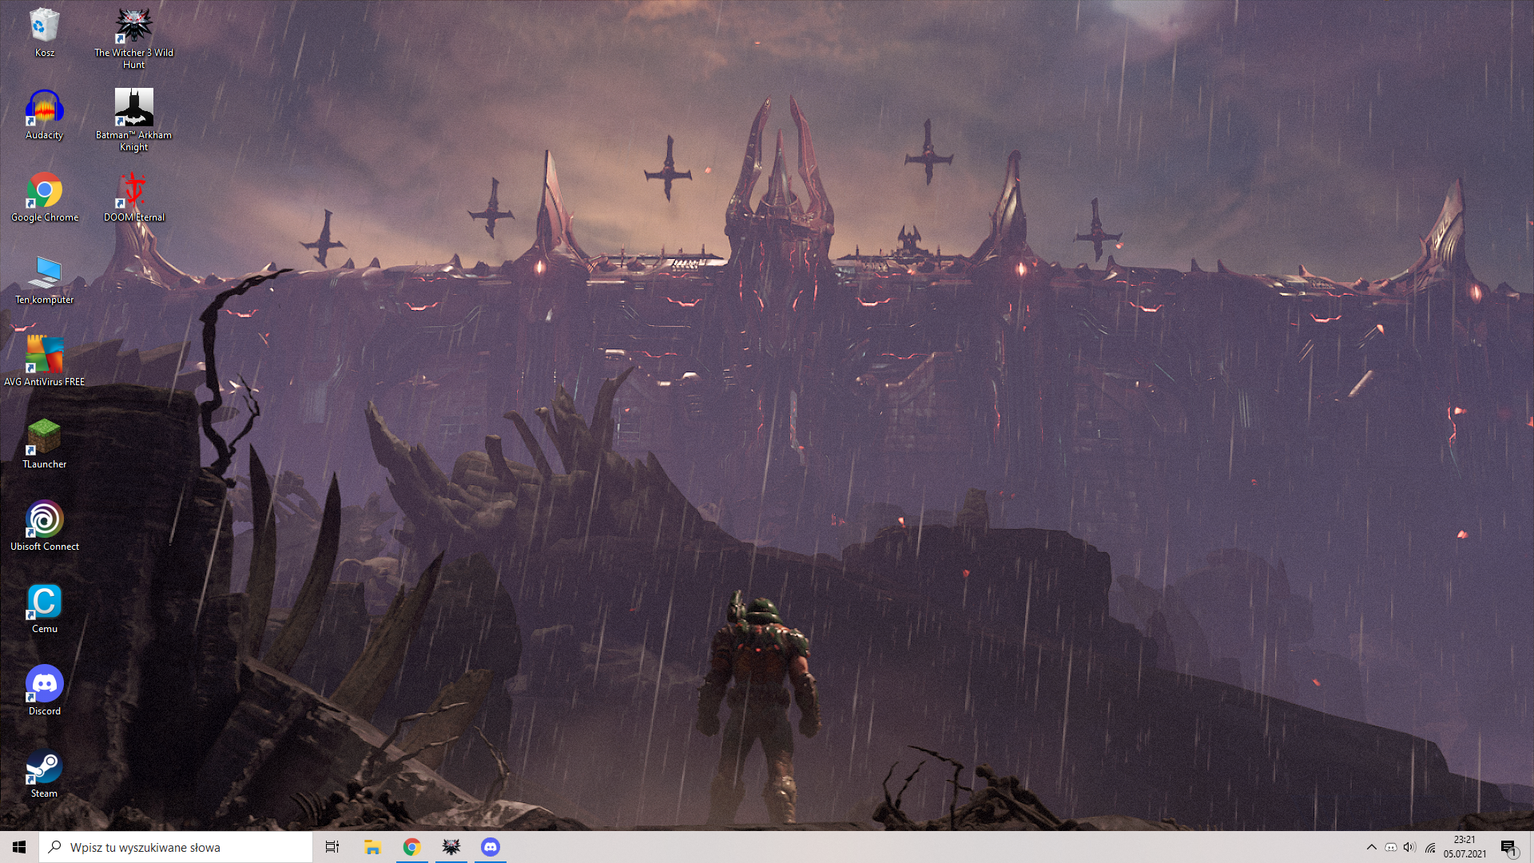The image size is (1534, 863).
Task: Select the Ten komputer icon
Action: [x=44, y=280]
